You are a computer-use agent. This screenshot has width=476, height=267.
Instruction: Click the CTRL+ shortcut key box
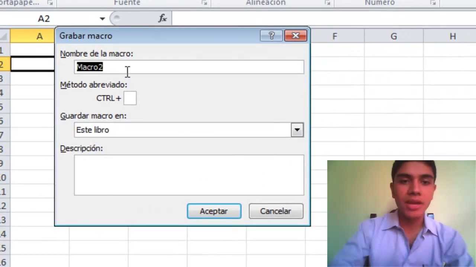click(x=130, y=98)
